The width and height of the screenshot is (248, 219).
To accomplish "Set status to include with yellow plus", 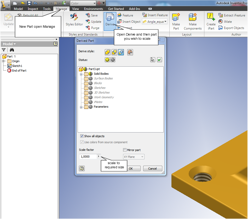I will [x=107, y=60].
